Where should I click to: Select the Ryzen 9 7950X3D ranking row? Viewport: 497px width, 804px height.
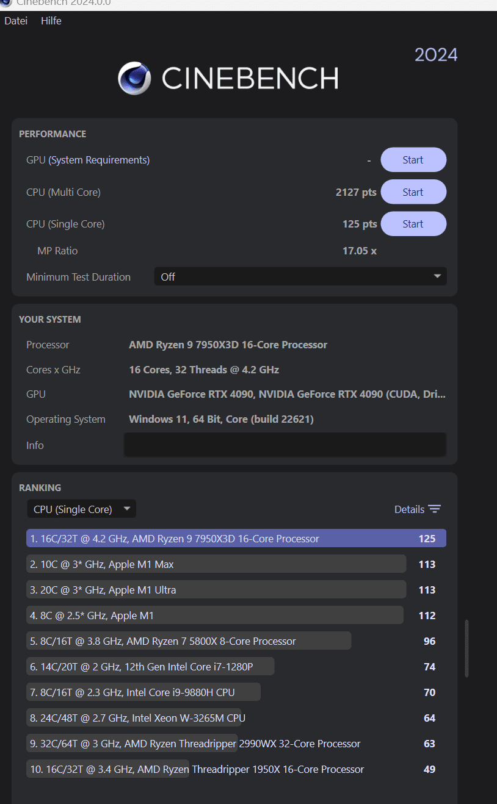pyautogui.click(x=236, y=539)
